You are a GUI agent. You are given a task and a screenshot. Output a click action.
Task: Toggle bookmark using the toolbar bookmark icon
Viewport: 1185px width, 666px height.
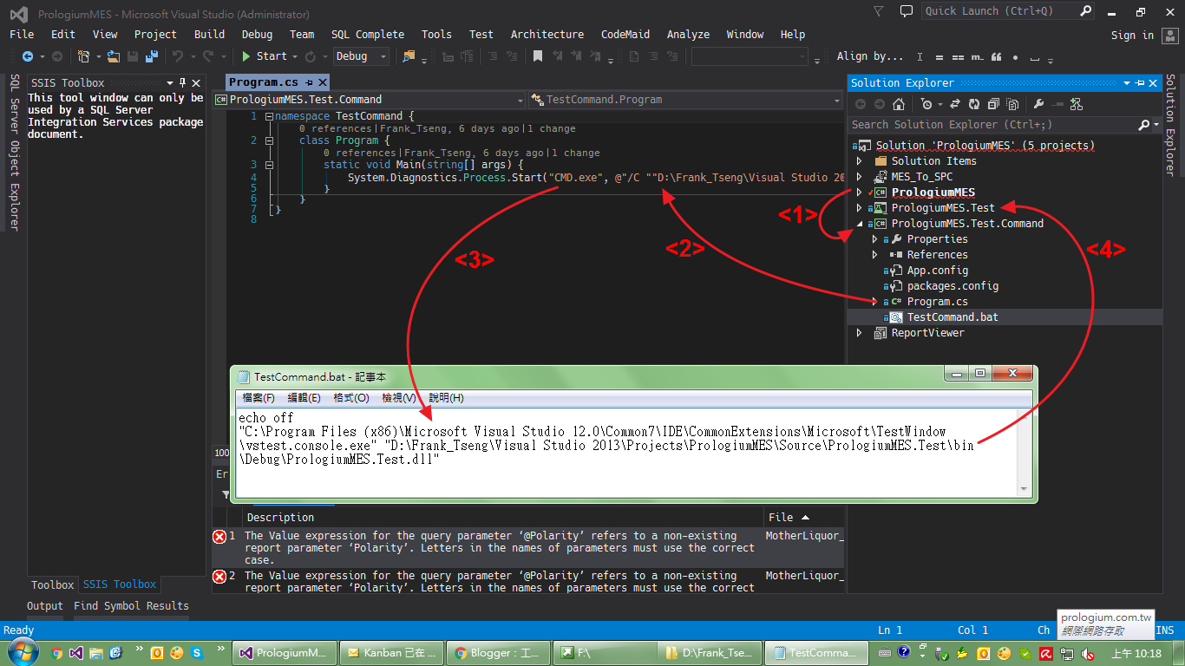click(x=538, y=56)
